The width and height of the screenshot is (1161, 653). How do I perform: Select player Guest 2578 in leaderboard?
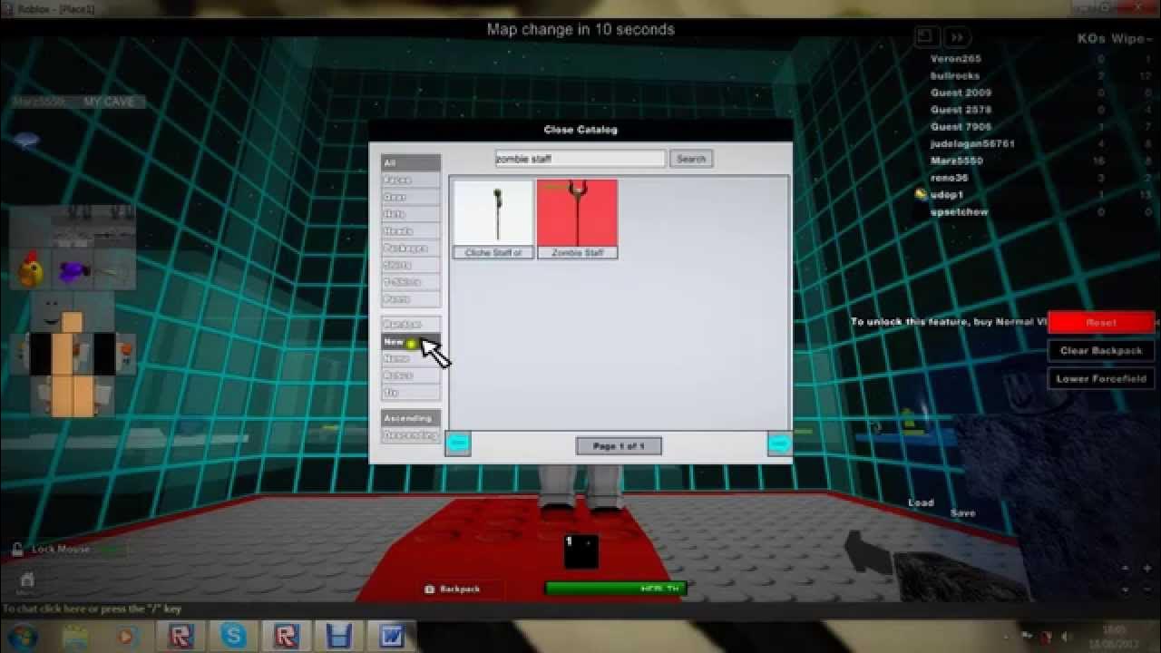coord(961,110)
